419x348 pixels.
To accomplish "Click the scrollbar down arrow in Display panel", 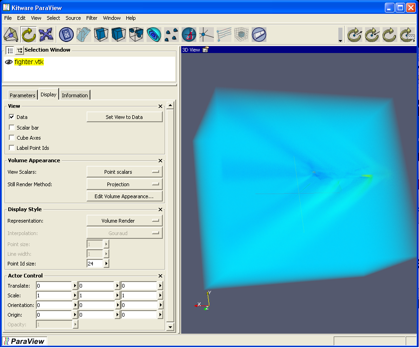I will (170, 327).
